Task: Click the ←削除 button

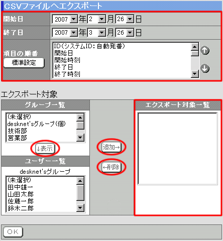Action: pos(111,167)
